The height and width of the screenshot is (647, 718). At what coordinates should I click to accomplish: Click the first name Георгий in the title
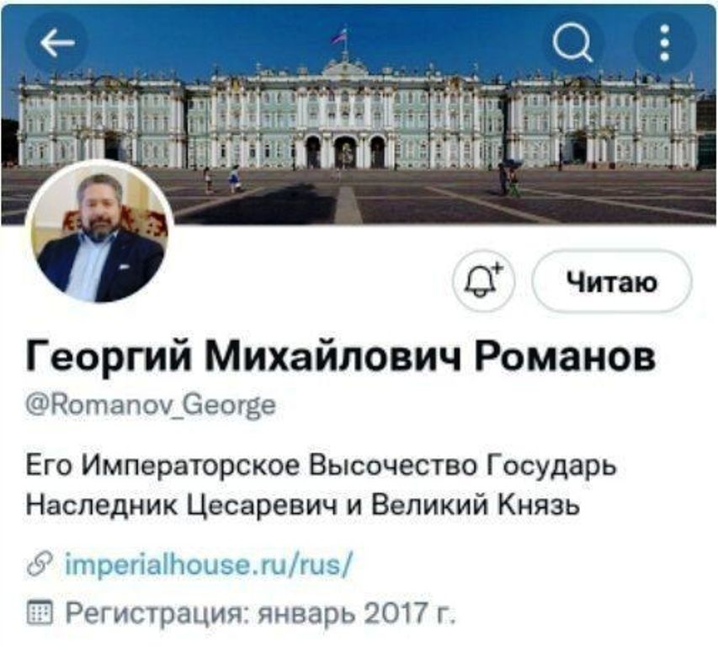[109, 356]
